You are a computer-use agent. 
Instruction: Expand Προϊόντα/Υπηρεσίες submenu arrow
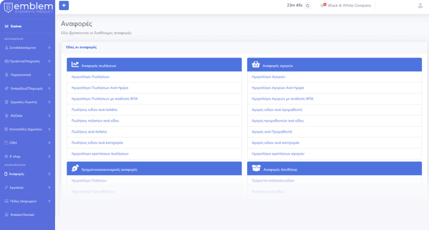pyautogui.click(x=49, y=61)
